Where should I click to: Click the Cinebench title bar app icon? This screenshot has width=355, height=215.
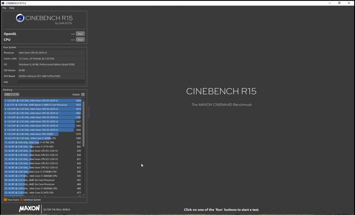pyautogui.click(x=3, y=3)
